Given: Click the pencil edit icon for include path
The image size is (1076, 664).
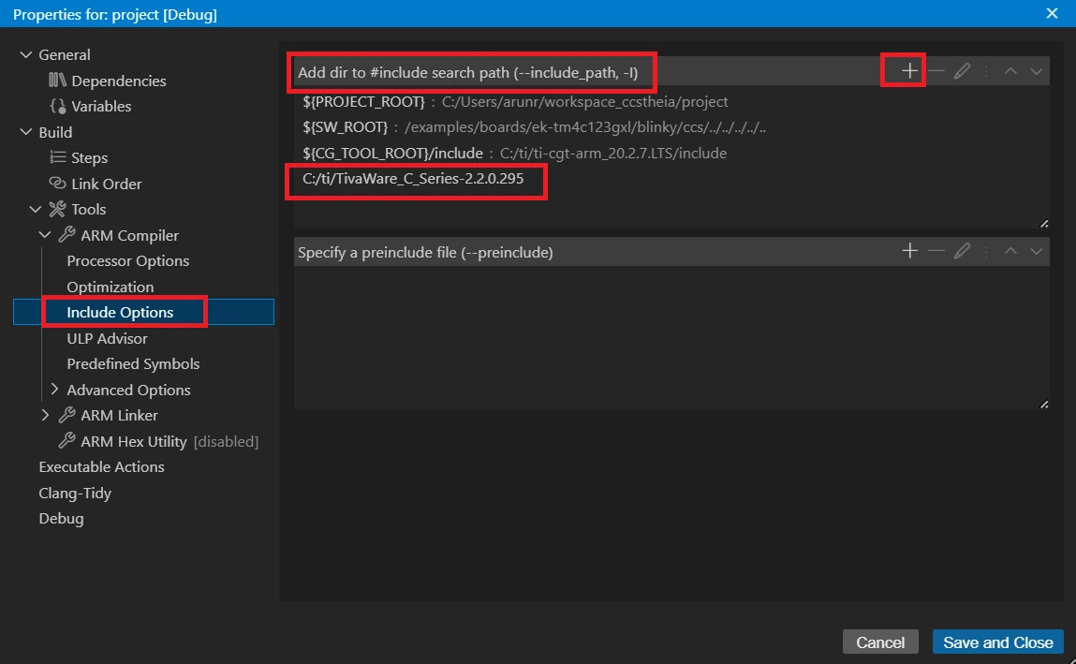Looking at the screenshot, I should pyautogui.click(x=962, y=71).
